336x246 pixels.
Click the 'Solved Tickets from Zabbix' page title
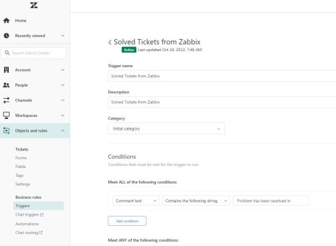(157, 42)
